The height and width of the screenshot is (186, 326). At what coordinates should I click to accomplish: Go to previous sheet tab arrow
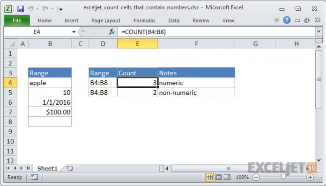pyautogui.click(x=15, y=168)
